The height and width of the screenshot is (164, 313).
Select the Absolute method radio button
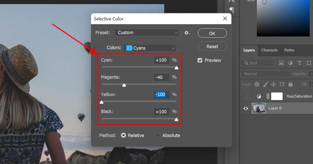(x=158, y=135)
